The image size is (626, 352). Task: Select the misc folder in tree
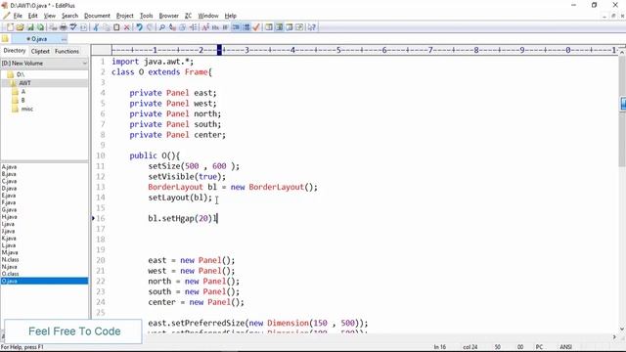coord(27,109)
